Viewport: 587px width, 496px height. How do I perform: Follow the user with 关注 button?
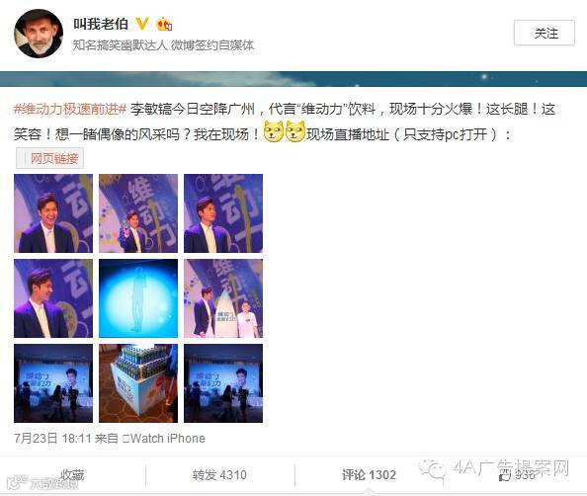click(545, 33)
